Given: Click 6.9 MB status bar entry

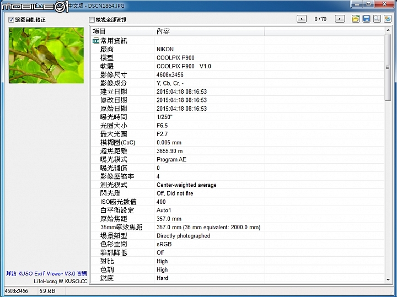Looking at the screenshot, I should 47,291.
